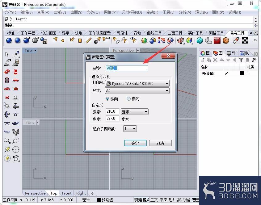
Task: Switch to the 属 properties panel tab
Action: tap(205, 53)
